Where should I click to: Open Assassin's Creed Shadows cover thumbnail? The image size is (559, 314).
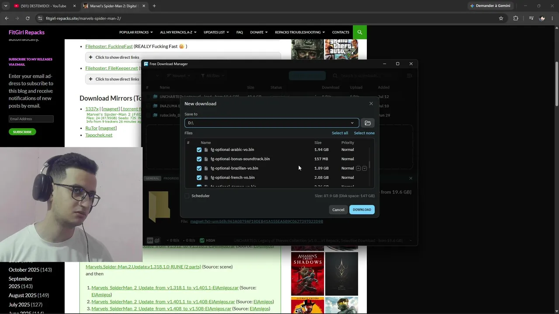click(x=307, y=273)
